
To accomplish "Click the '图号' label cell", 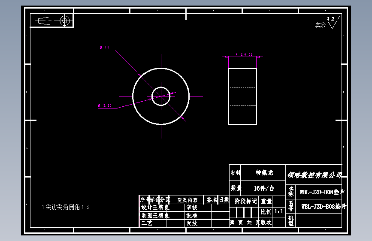I will pyautogui.click(x=291, y=206).
